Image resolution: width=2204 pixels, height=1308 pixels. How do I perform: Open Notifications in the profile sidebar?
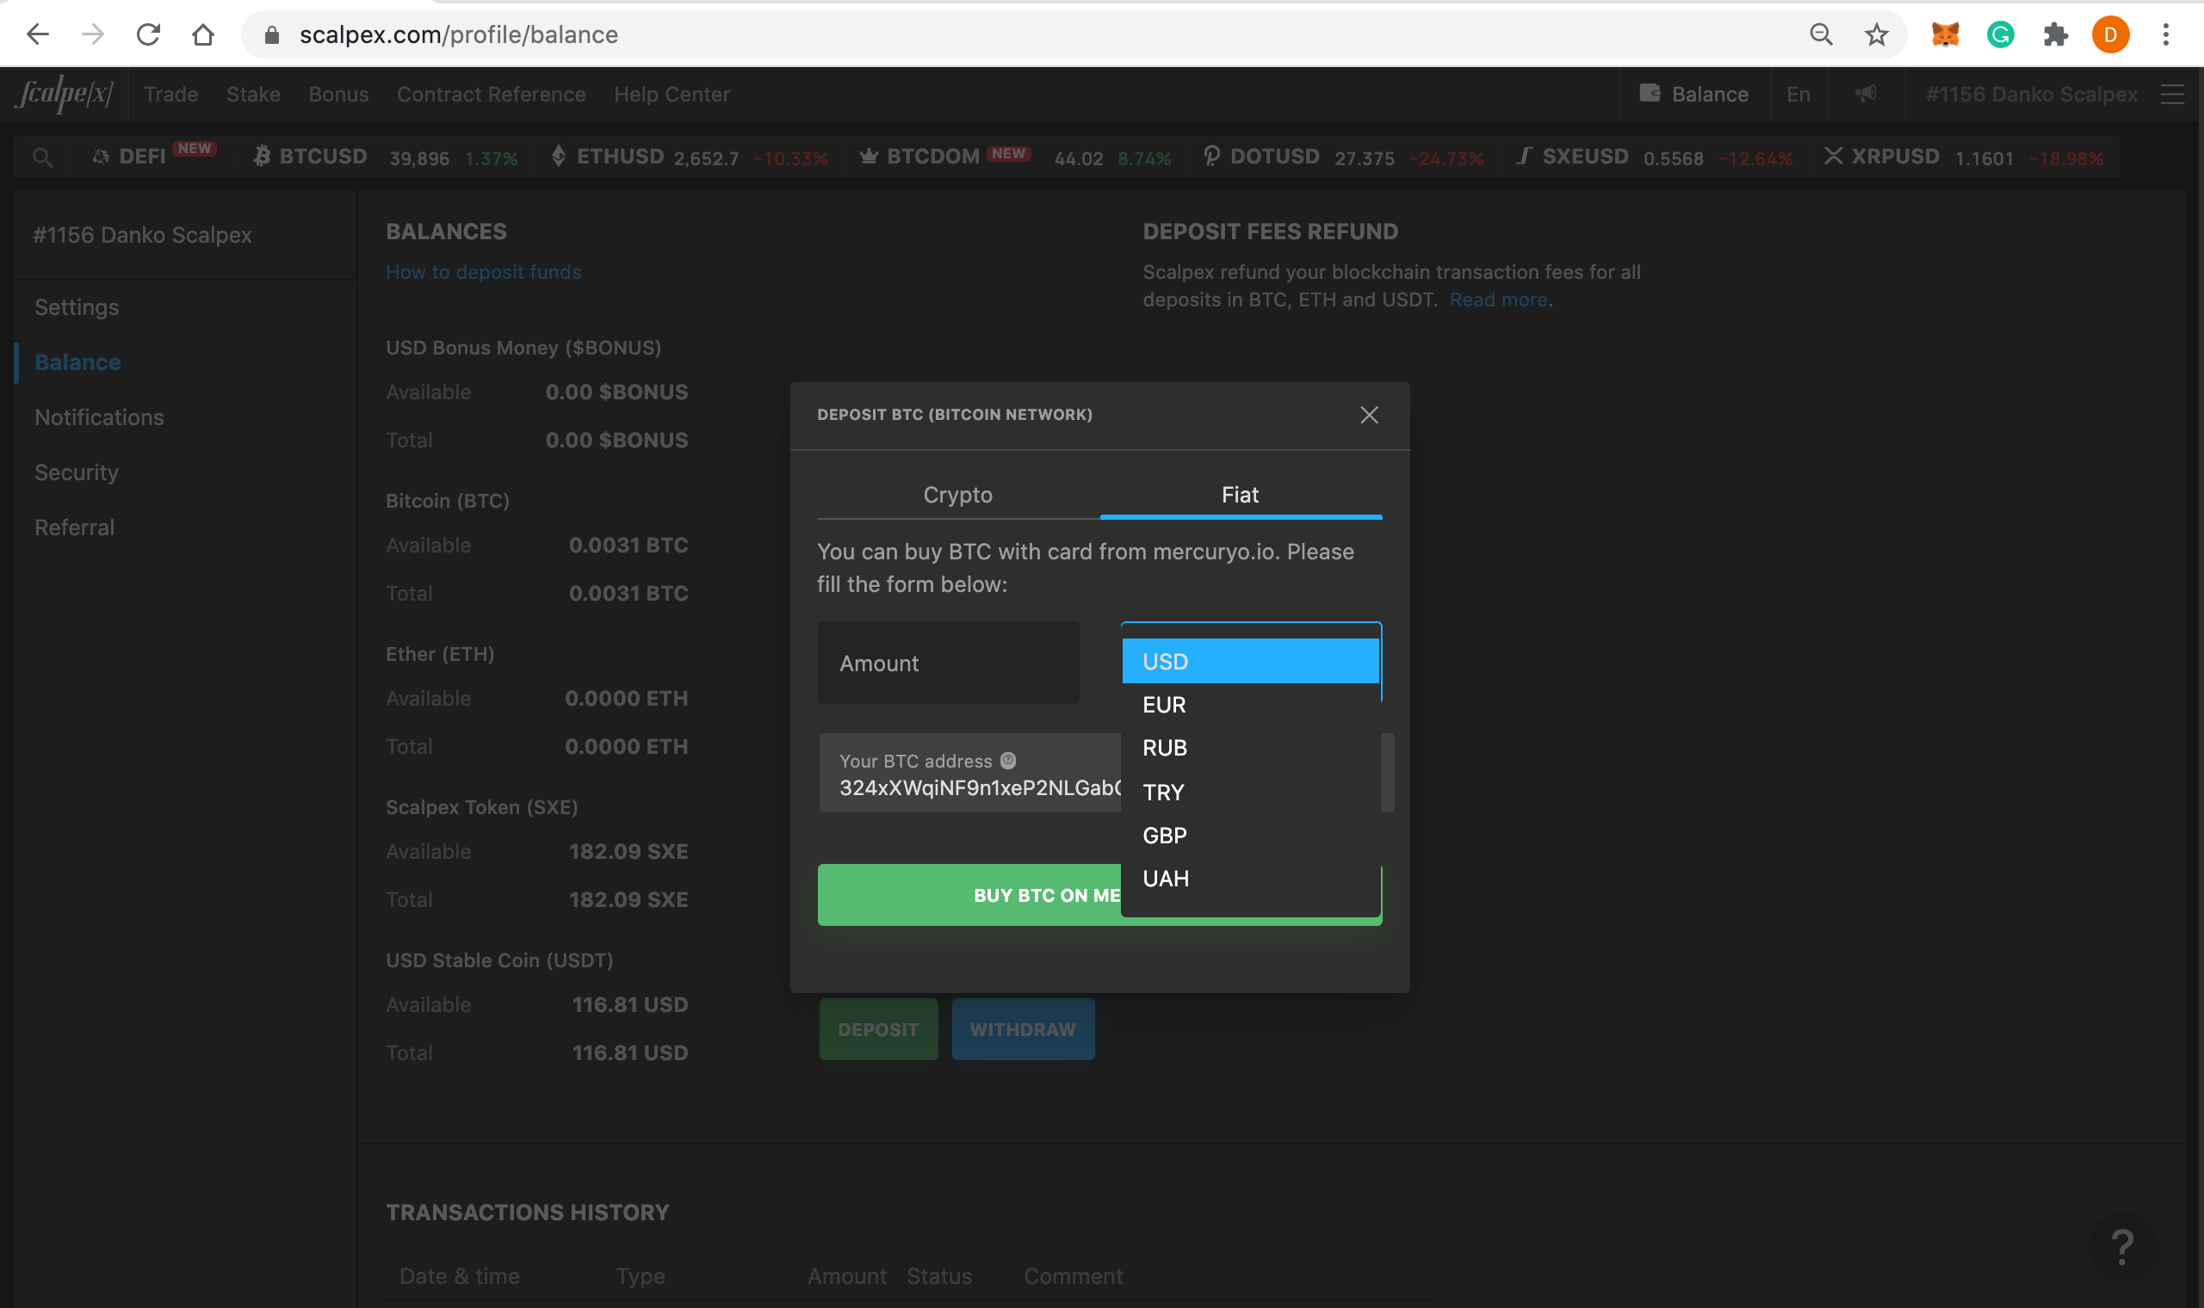point(99,416)
